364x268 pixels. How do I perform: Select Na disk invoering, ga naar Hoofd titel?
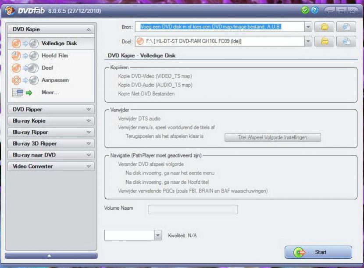(x=167, y=182)
